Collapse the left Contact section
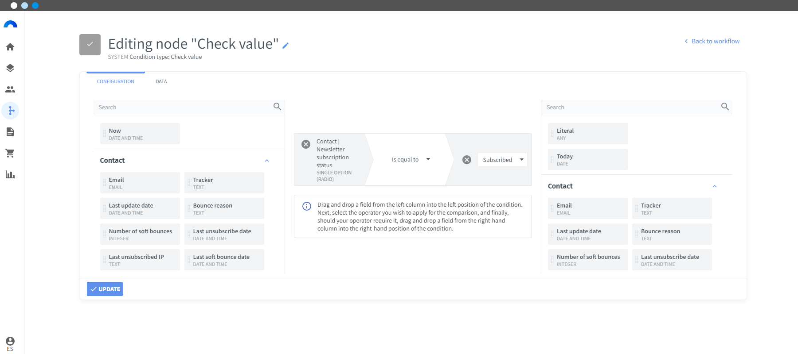The height and width of the screenshot is (354, 798). 267,161
